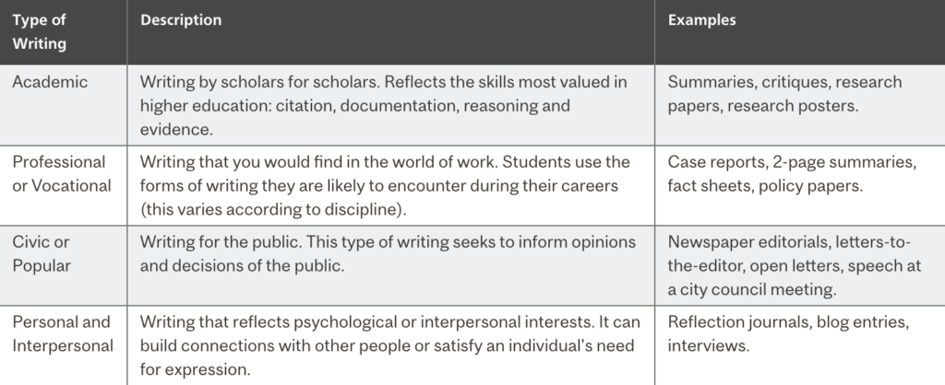Click the text "(this varies according to discipline)"
Screen dimensions: 945x385
tap(273, 209)
